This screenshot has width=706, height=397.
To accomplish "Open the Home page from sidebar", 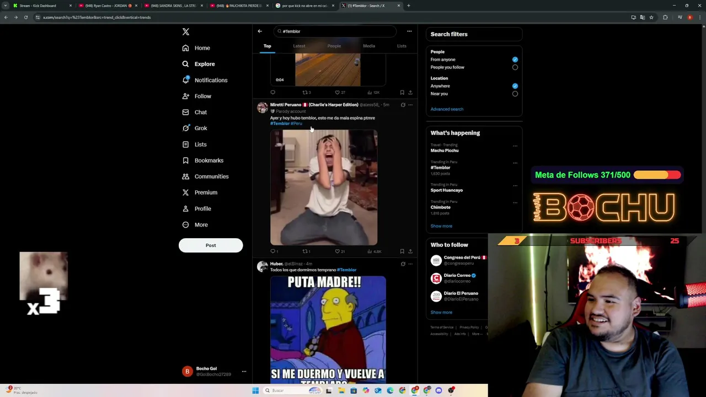I will 196,48.
